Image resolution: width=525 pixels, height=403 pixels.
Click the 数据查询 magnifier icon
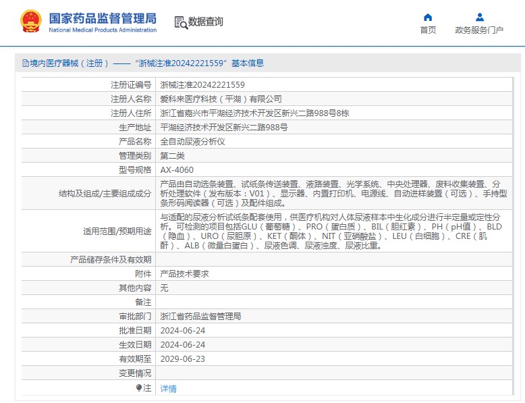click(x=180, y=22)
